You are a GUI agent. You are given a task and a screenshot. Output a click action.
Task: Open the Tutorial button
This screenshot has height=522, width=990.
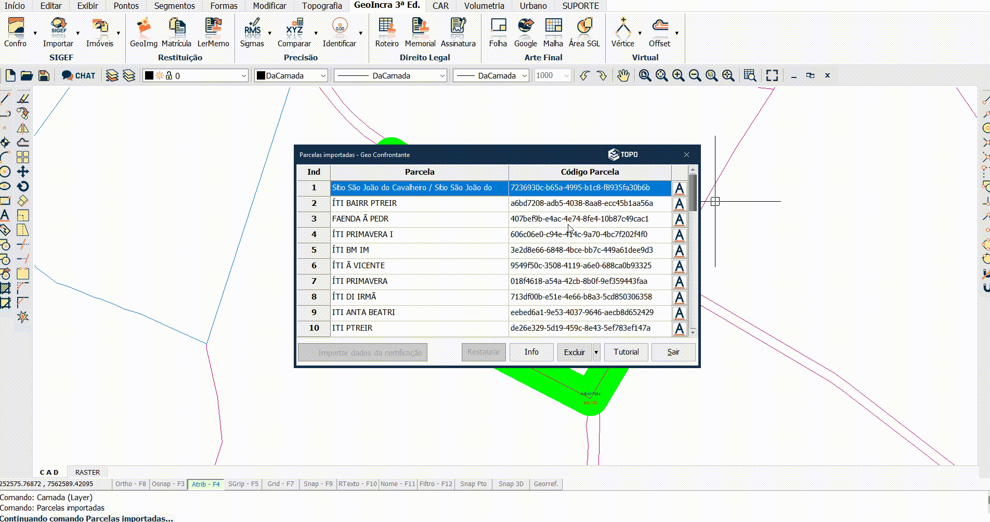(x=626, y=352)
